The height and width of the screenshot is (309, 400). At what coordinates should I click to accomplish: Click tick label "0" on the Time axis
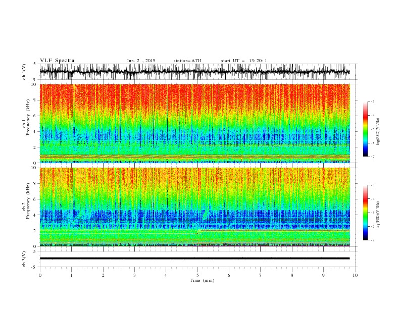(x=40, y=275)
